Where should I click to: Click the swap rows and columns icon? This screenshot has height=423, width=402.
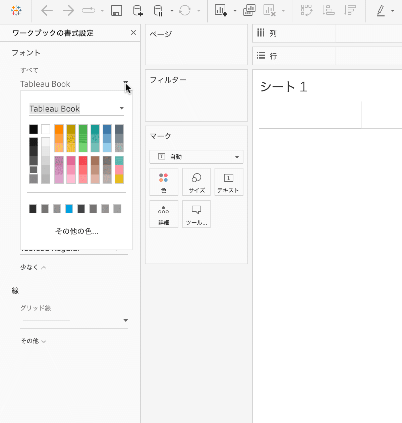click(306, 10)
